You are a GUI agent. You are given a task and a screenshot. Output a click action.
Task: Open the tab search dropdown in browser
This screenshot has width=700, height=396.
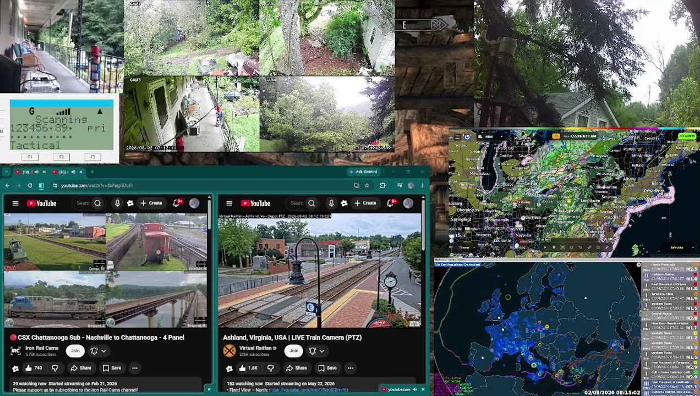pyautogui.click(x=7, y=172)
